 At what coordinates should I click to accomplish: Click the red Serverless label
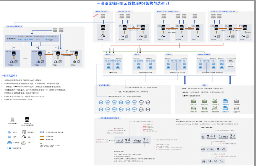[x=96, y=15]
